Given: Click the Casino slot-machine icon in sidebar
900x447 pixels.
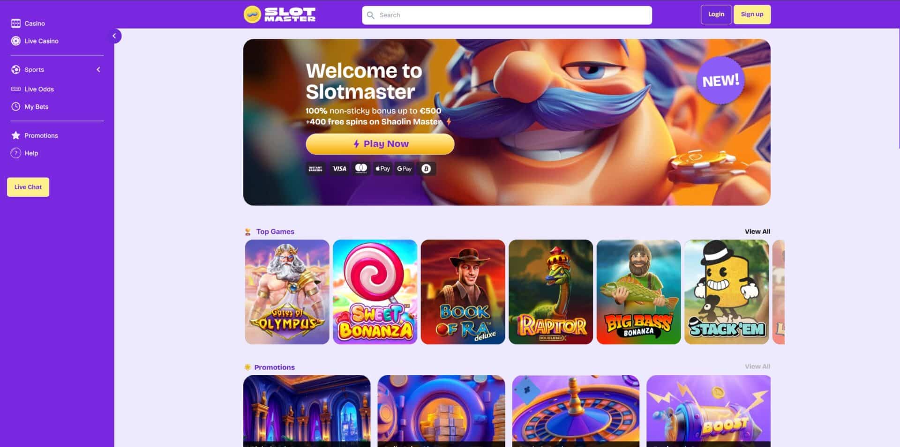Looking at the screenshot, I should [x=16, y=23].
